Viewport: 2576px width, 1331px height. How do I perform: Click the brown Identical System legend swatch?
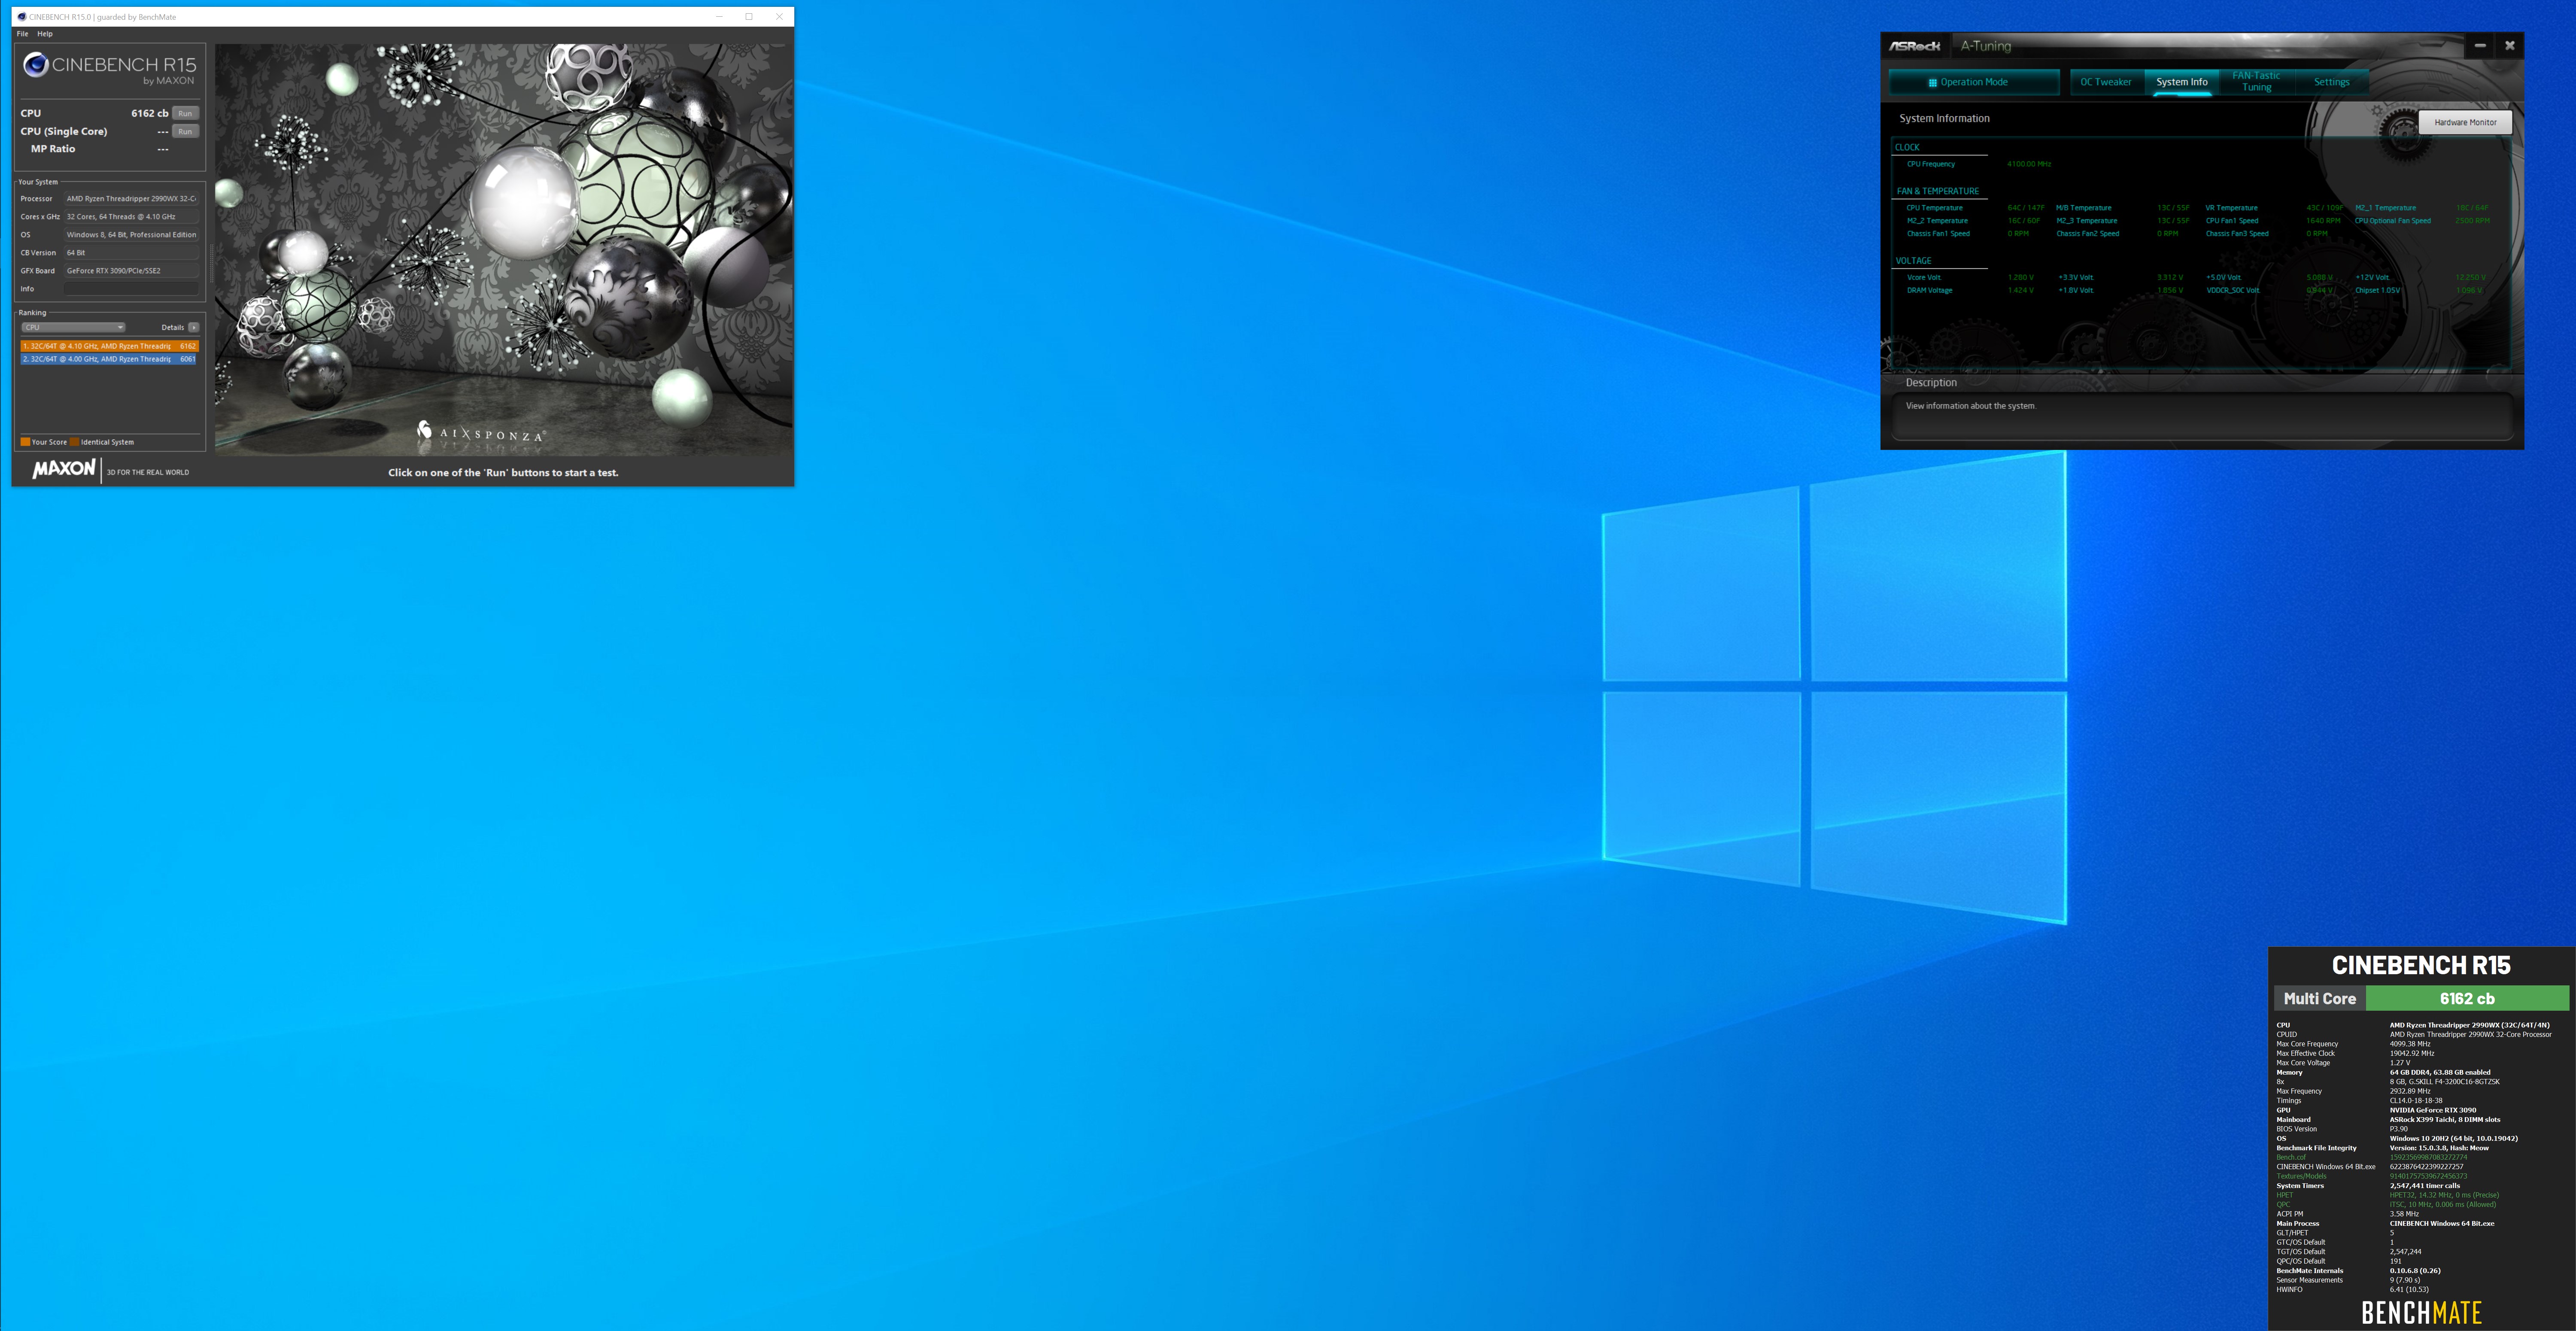coord(74,441)
